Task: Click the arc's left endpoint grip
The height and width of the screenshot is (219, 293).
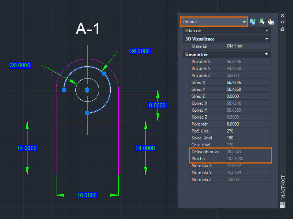Action: pyautogui.click(x=64, y=90)
